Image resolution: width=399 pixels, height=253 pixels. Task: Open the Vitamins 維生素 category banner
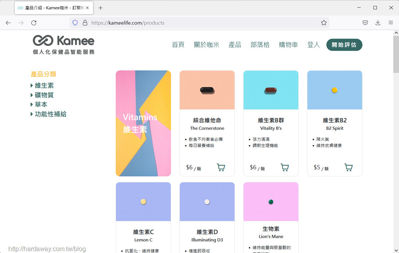[x=143, y=123]
